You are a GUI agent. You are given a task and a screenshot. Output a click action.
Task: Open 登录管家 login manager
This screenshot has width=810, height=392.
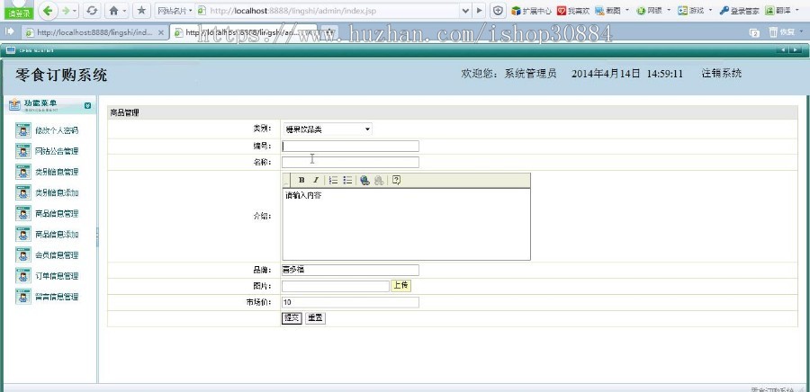[739, 10]
